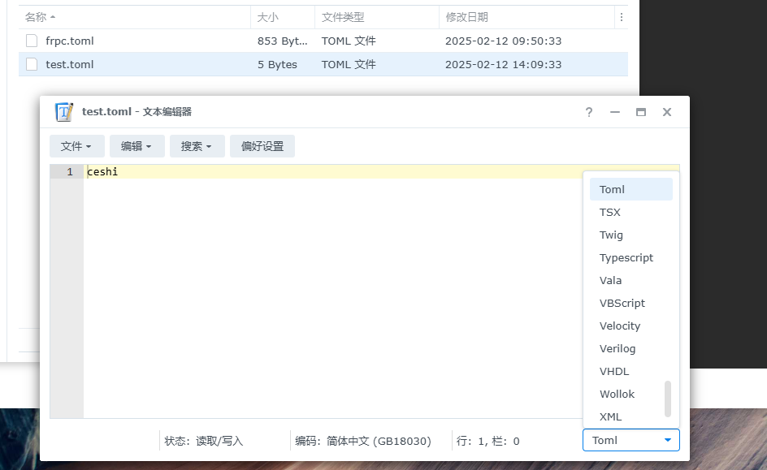The height and width of the screenshot is (470, 767).
Task: Click the Text Editor icon in title bar
Action: (x=63, y=112)
